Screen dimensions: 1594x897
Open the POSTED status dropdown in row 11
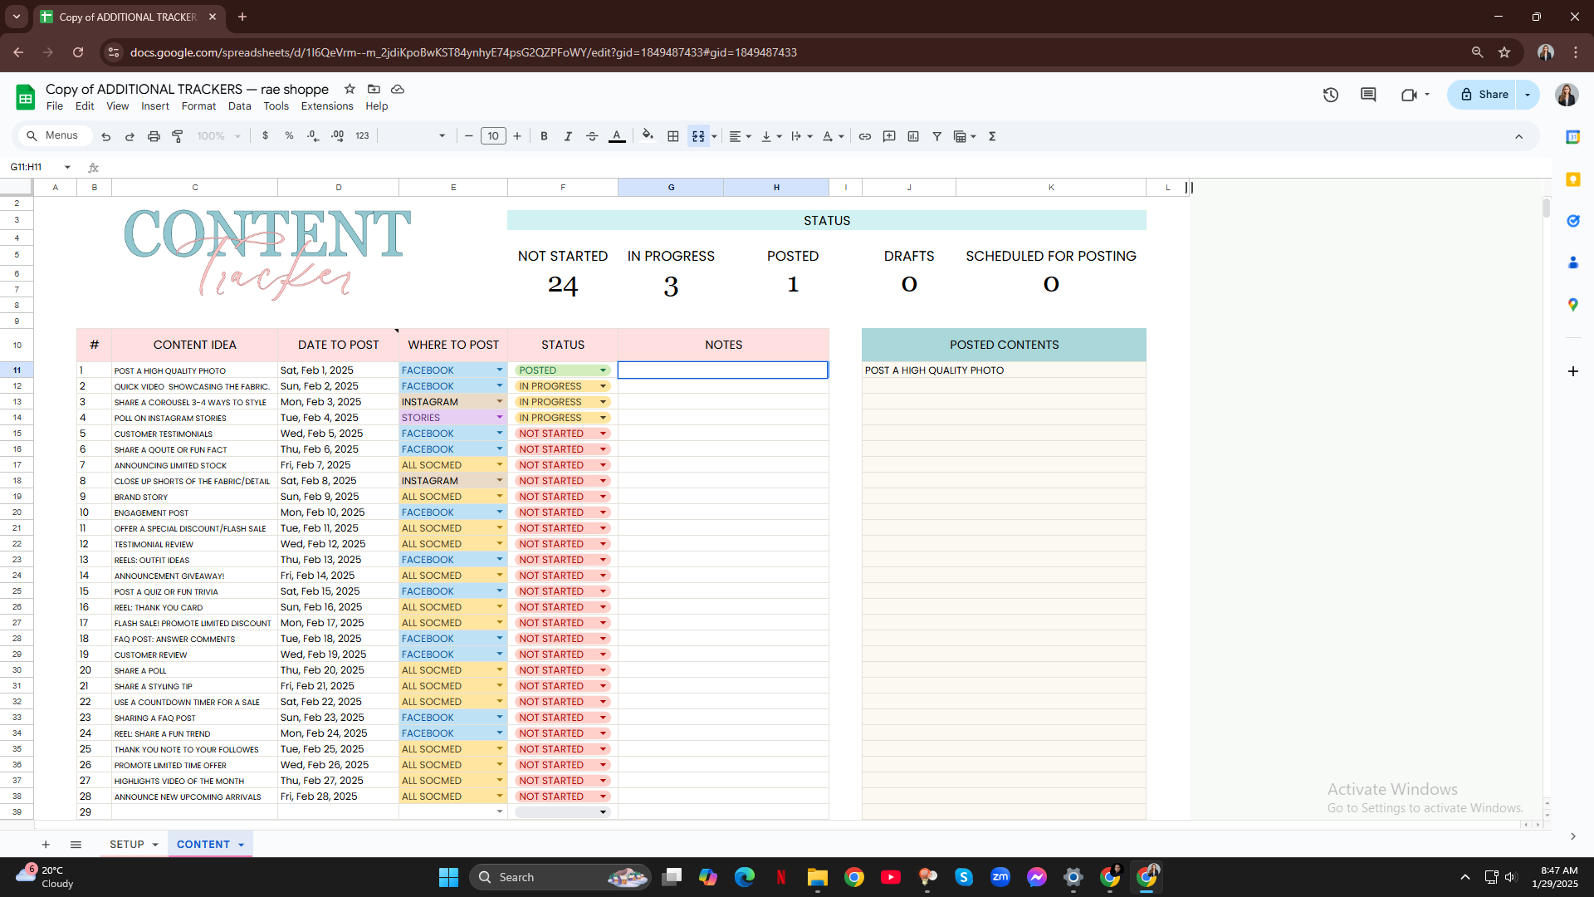603,370
